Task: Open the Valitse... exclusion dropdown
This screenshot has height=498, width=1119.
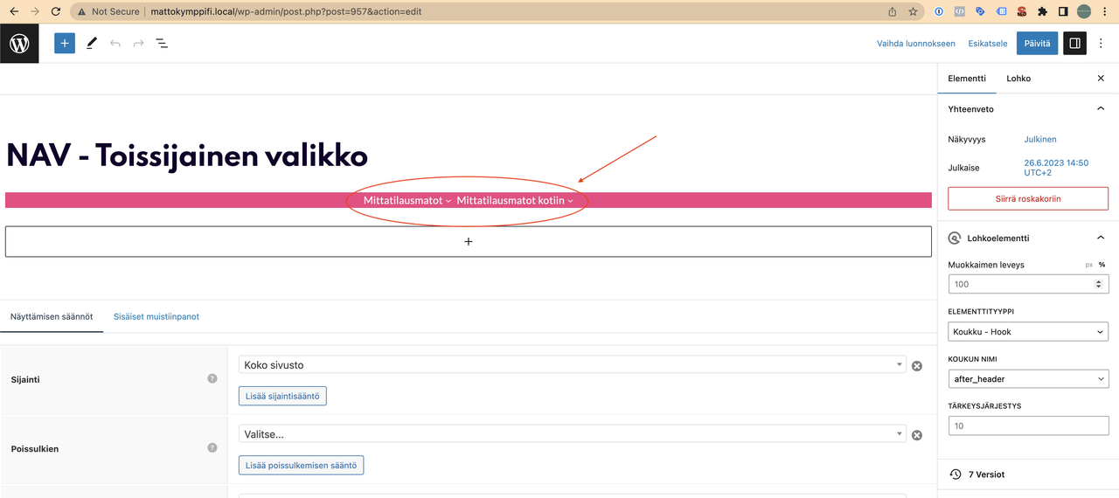Action: [573, 434]
